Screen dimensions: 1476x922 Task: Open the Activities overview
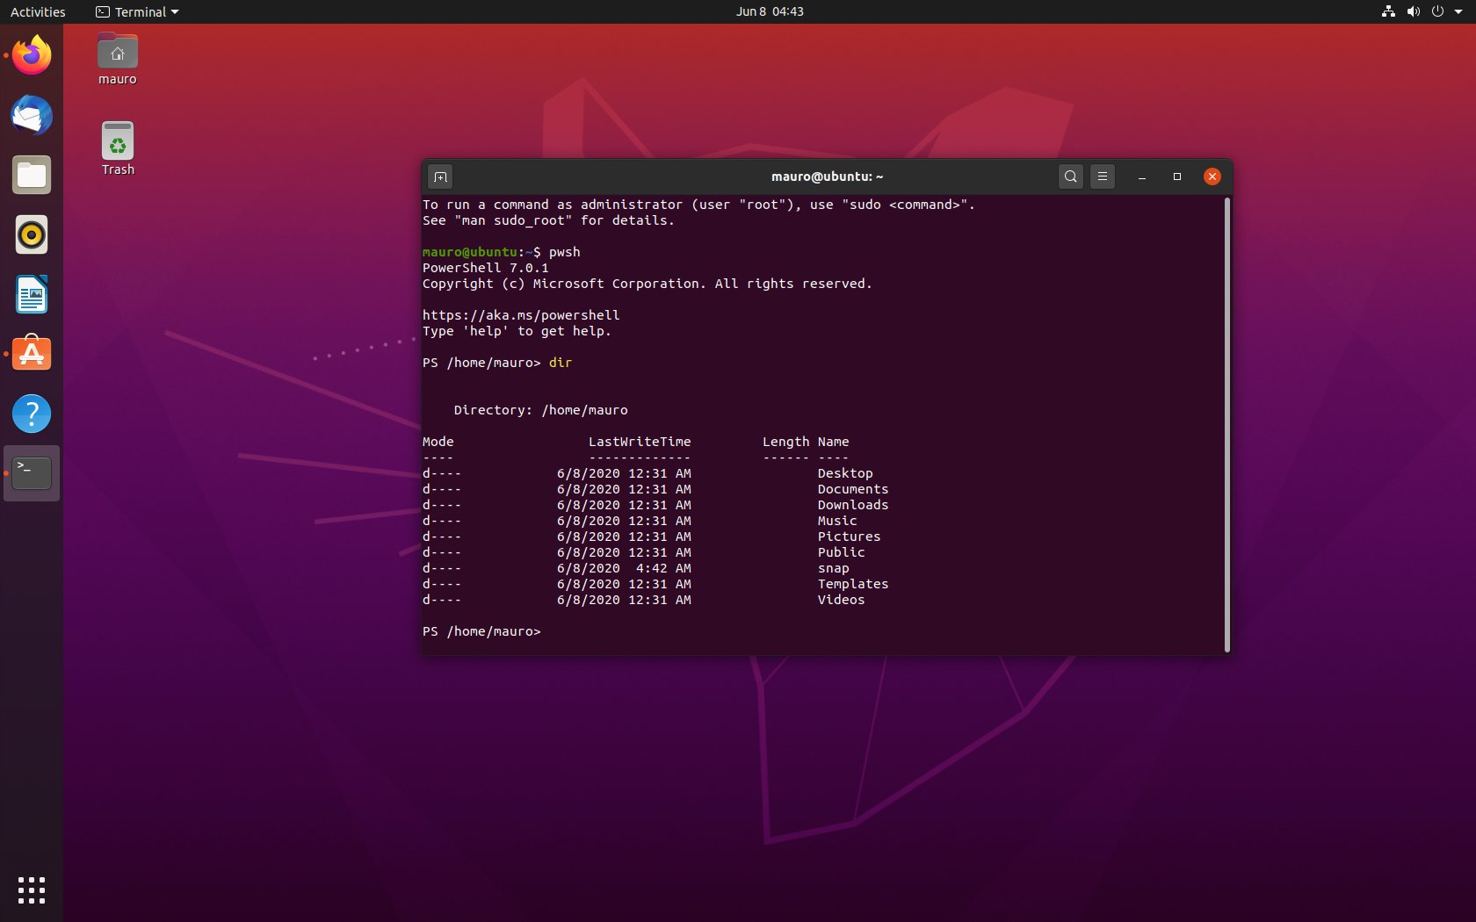tap(37, 11)
